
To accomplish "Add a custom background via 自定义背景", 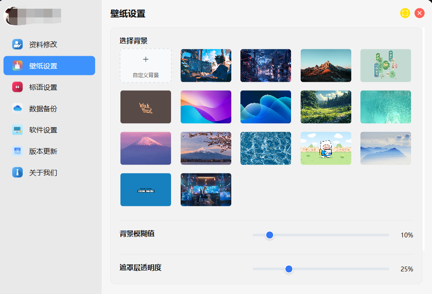I will tap(146, 65).
